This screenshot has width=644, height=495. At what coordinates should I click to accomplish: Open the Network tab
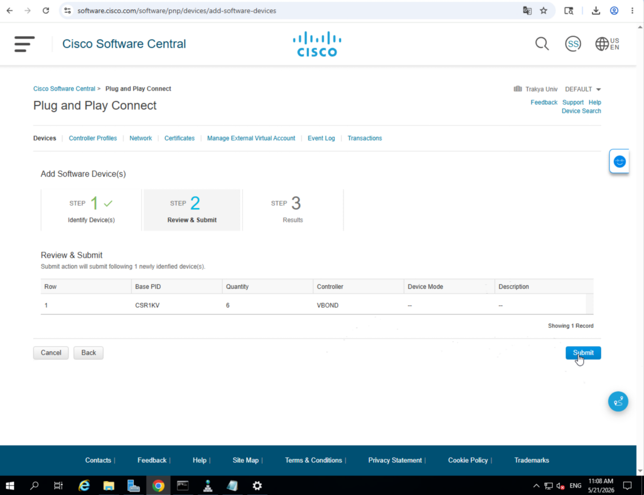[x=140, y=138]
